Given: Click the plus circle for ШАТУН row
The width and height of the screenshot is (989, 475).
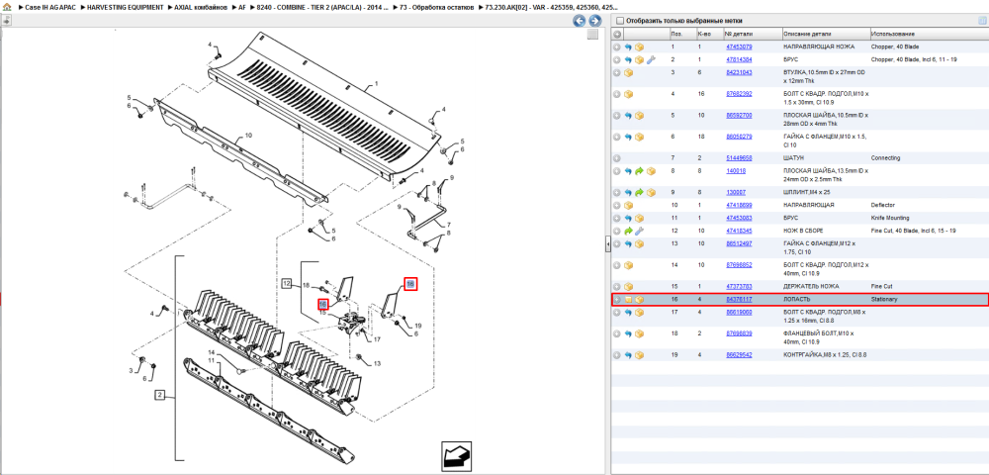Looking at the screenshot, I should click(x=617, y=158).
